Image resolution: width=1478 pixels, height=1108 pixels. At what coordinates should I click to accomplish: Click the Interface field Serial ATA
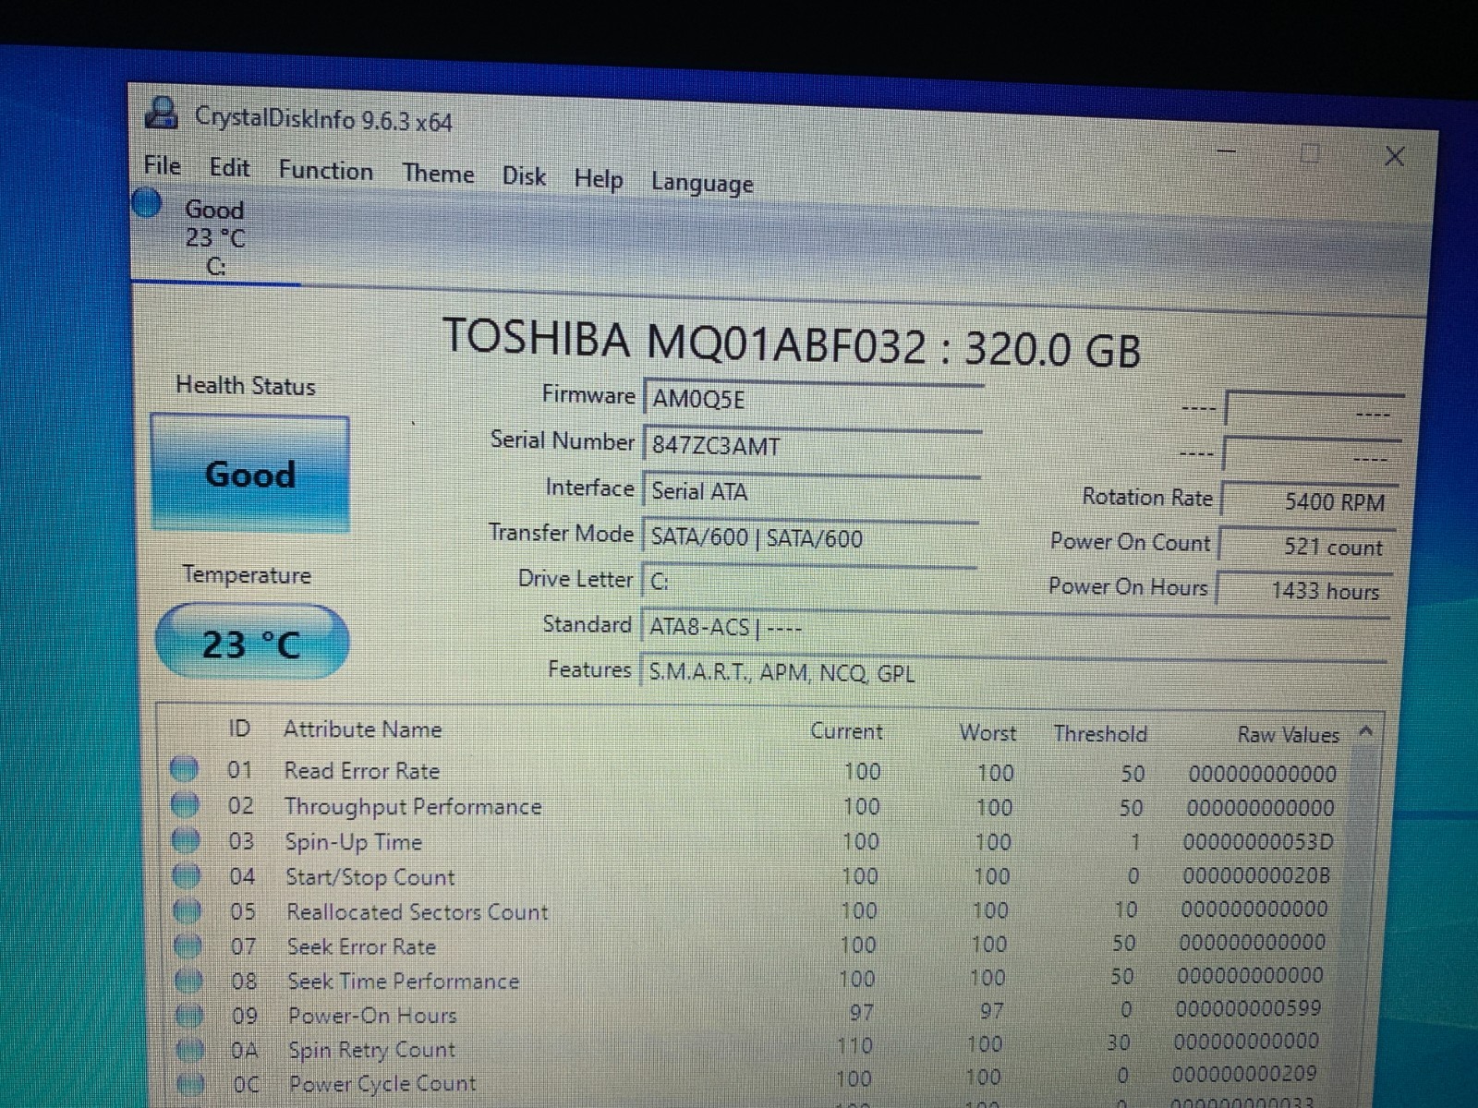(x=810, y=491)
